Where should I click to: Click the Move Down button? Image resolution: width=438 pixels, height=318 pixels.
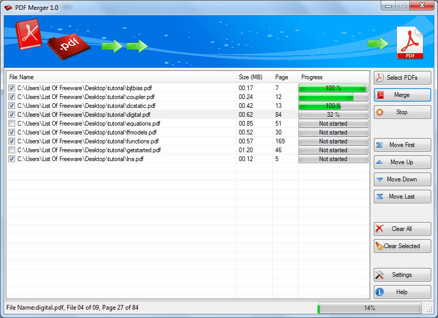(x=402, y=179)
